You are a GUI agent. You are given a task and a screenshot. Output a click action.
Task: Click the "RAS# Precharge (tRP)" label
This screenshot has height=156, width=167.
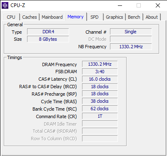coord(54,94)
